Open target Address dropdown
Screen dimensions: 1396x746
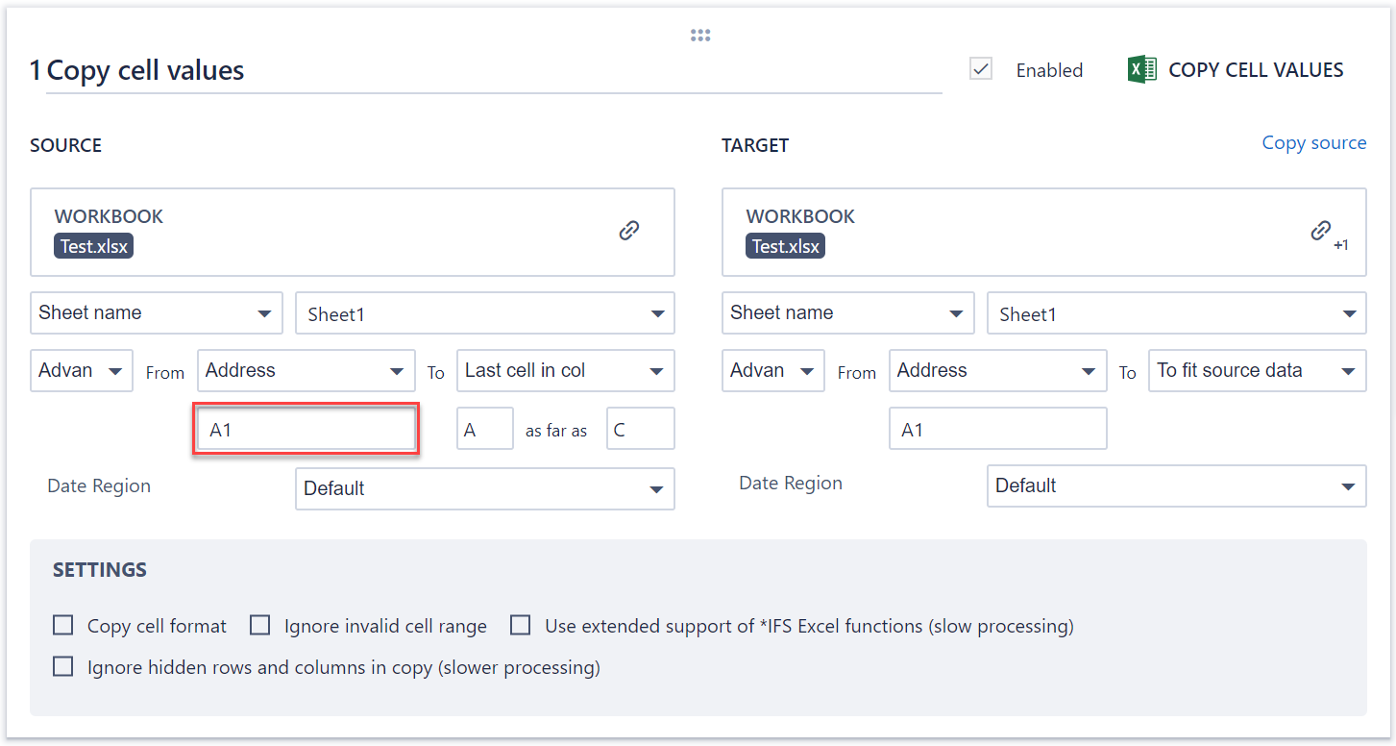coord(997,371)
